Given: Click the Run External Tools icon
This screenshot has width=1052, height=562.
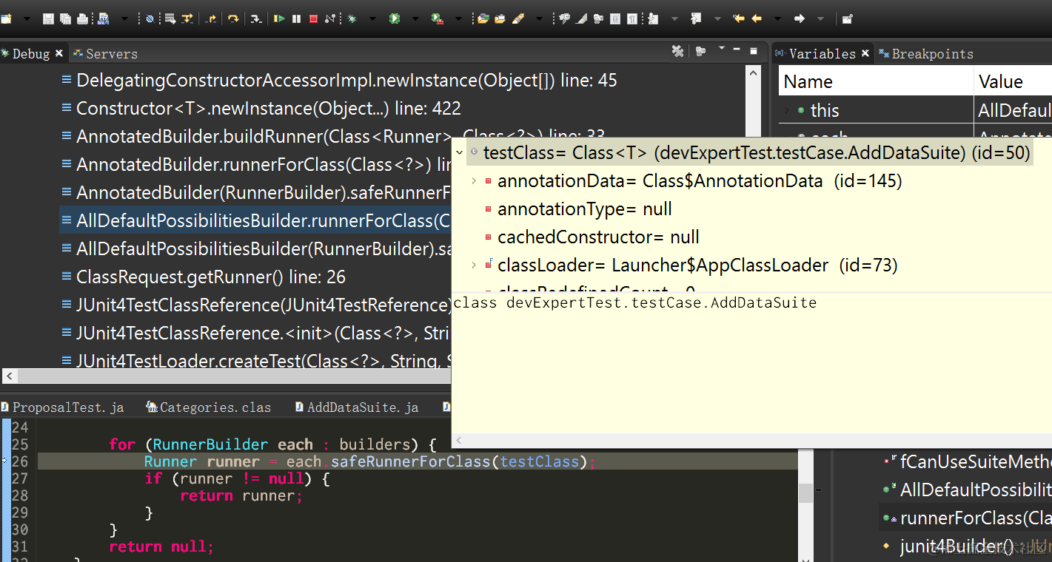Looking at the screenshot, I should [x=438, y=18].
